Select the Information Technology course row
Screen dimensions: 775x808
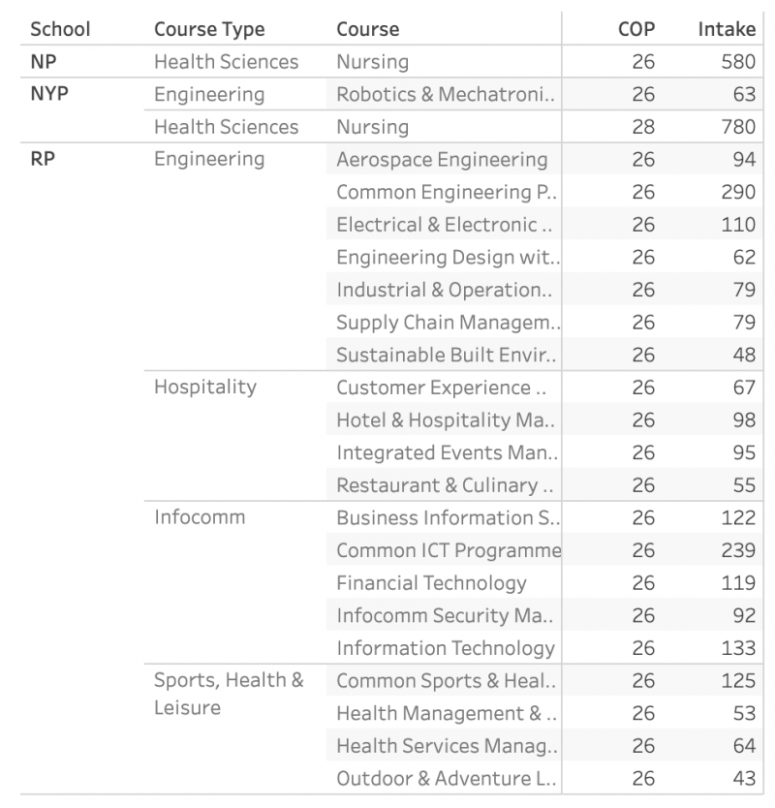[446, 648]
